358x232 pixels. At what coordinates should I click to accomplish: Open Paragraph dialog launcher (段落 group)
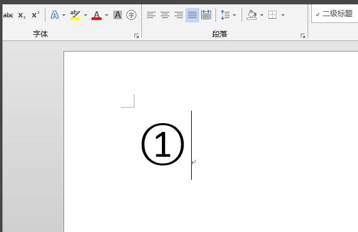click(x=303, y=36)
